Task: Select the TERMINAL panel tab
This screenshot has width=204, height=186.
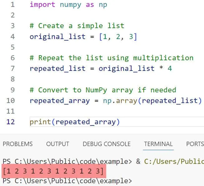Action: (158, 144)
